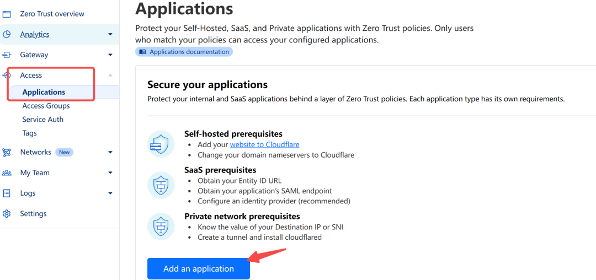Select Service Auth menu item

click(42, 120)
